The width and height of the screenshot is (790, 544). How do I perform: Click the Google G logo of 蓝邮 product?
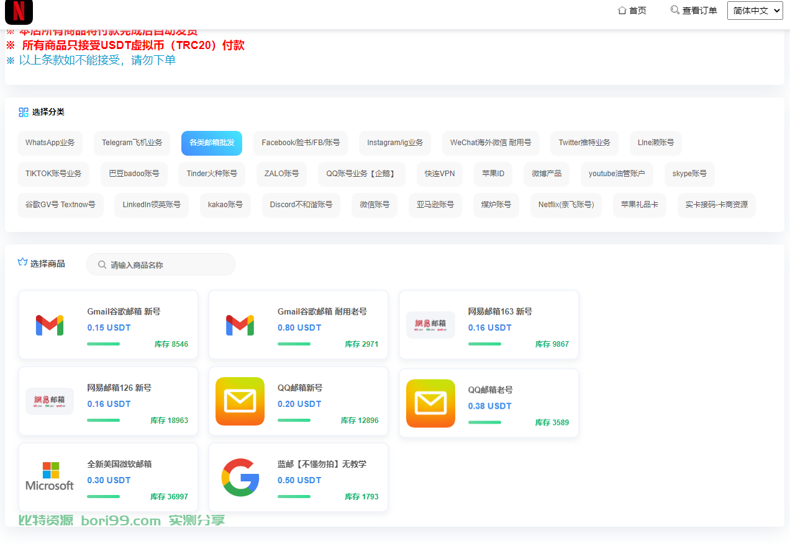(240, 478)
